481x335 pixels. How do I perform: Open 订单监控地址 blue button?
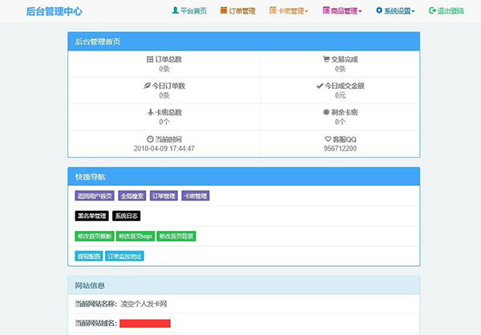point(124,256)
